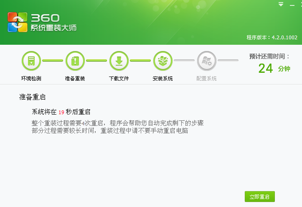Click the 系统重装大师 title text
The height and width of the screenshot is (207, 302).
pos(53,28)
